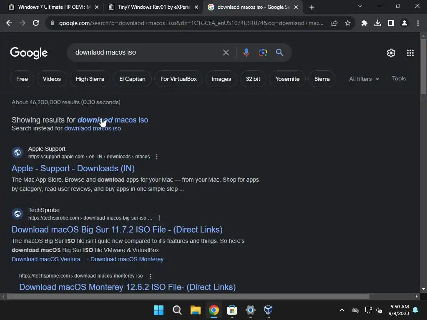Screen dimensions: 427x320
Task: Open options for Monterey ISO result
Action: pos(151,276)
